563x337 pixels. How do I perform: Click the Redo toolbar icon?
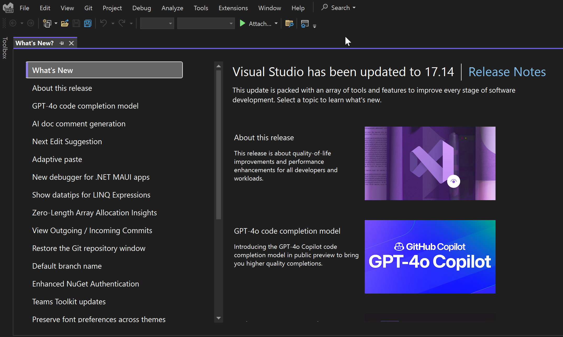click(122, 23)
